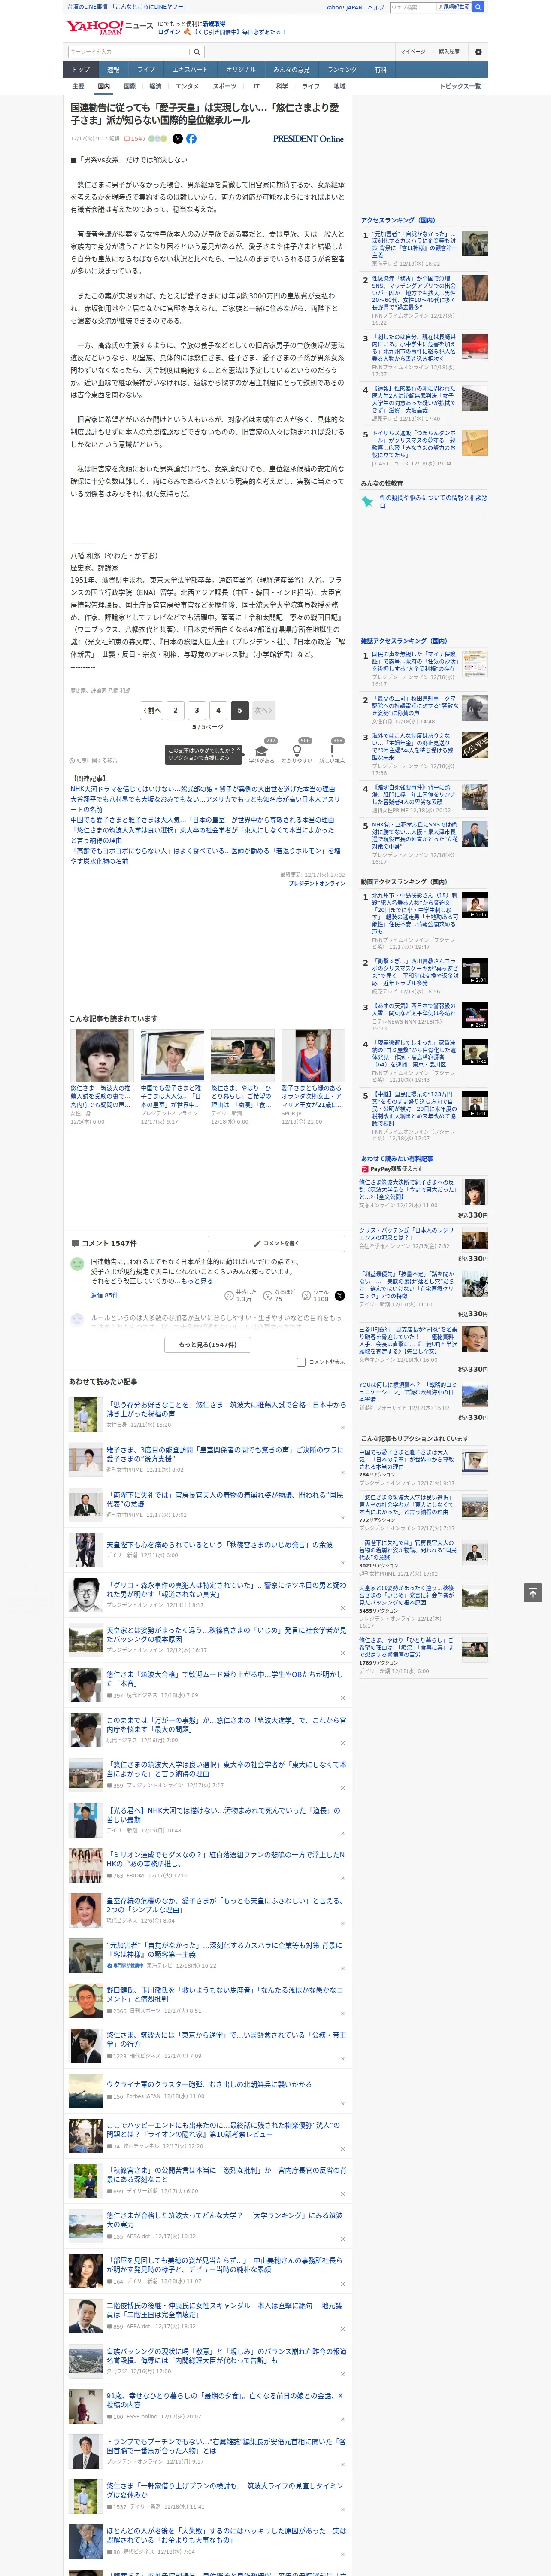Open ヘルプ link in top bar

376,7
